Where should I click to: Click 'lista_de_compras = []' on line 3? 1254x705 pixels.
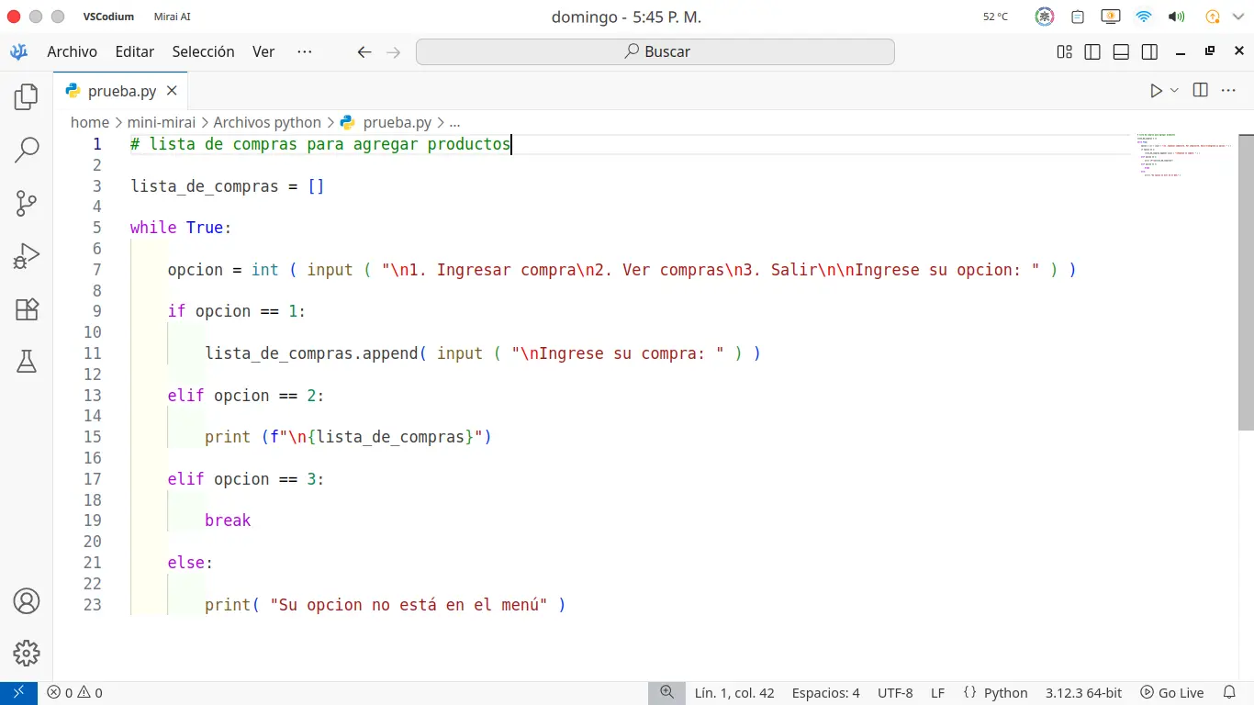228,186
